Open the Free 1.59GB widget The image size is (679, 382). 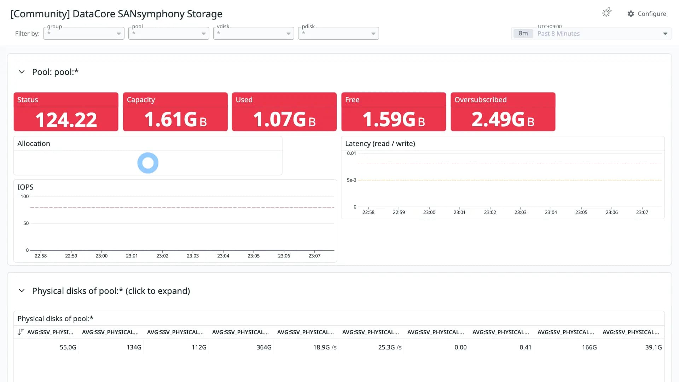pos(394,112)
